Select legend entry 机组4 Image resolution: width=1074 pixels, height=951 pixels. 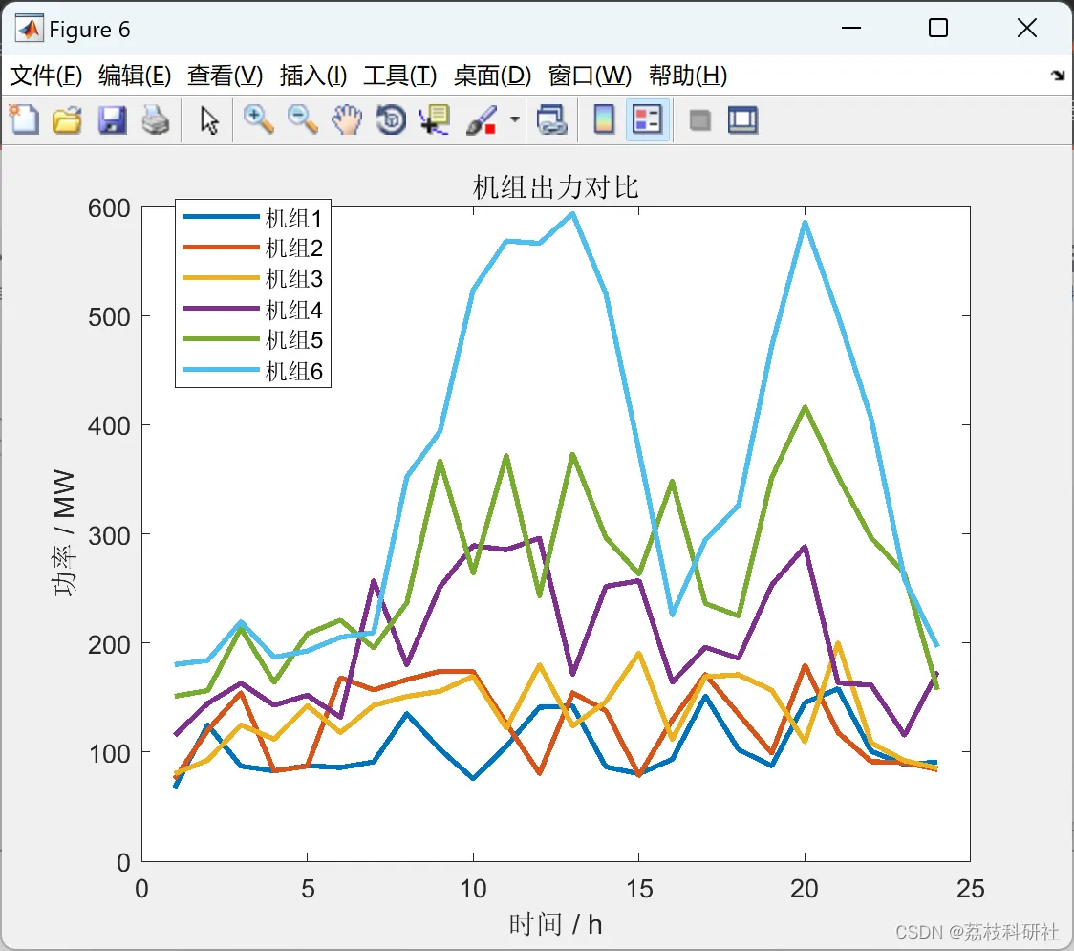[x=293, y=311]
